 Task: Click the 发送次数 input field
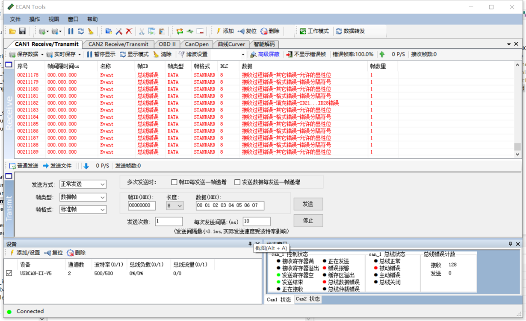[169, 222]
